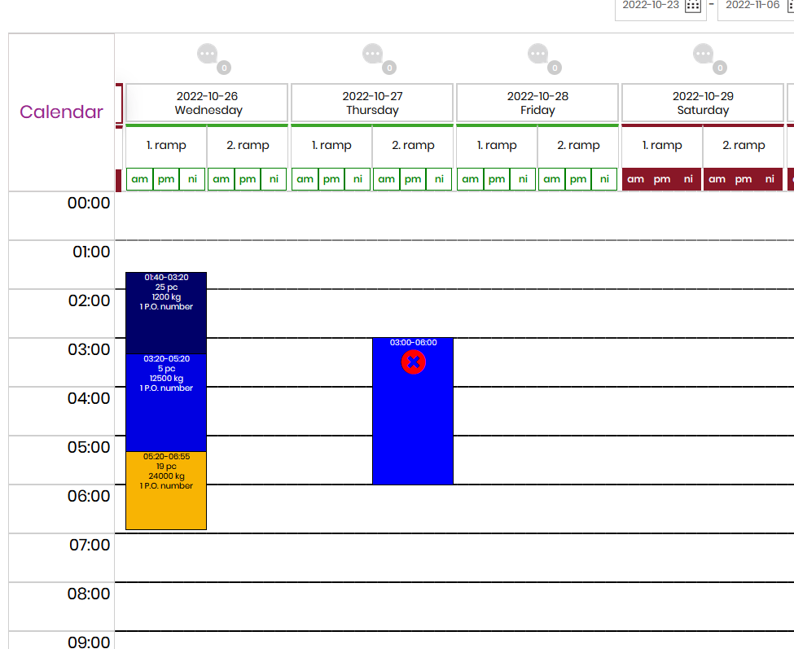The width and height of the screenshot is (794, 649).
Task: Open Thursday's comment bubble icon
Action: pos(373,55)
